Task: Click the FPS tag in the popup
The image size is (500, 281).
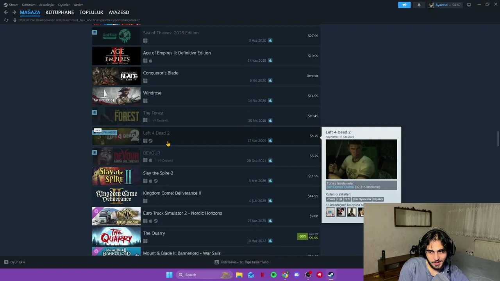Action: [347, 199]
